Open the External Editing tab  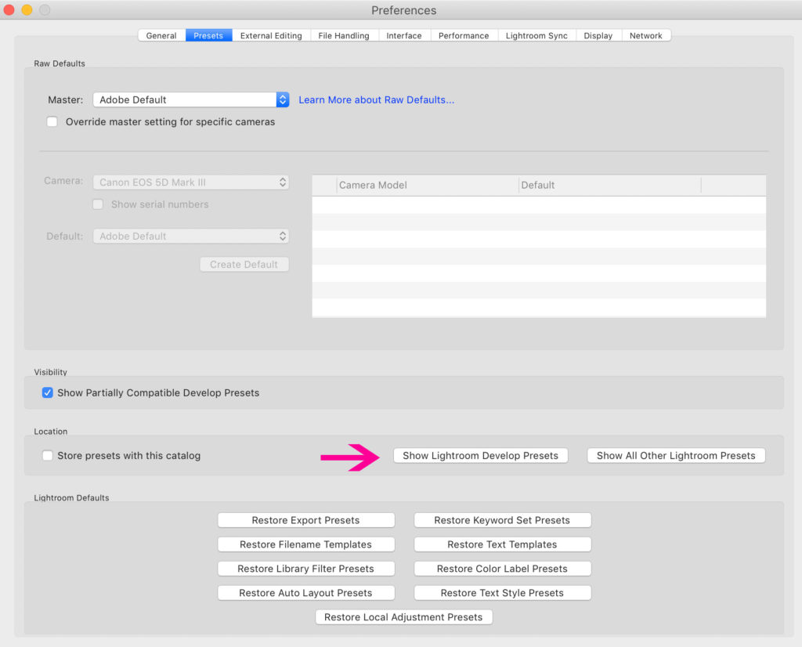coord(271,36)
